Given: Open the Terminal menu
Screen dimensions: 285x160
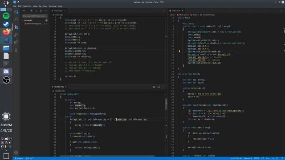Looking at the screenshot, I should 53,6.
